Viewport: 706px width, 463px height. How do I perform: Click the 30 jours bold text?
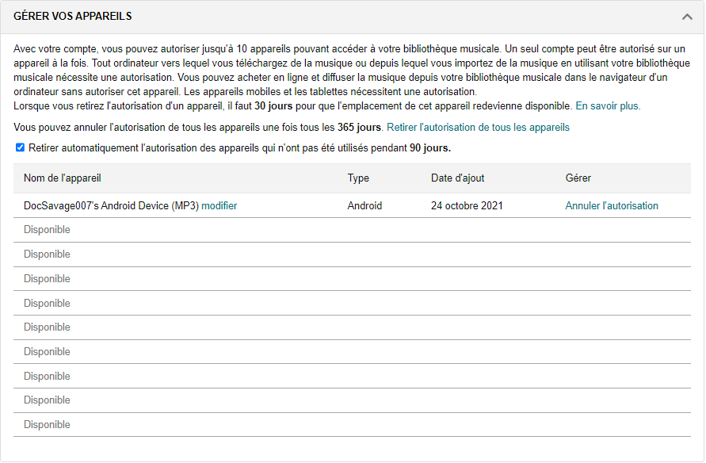point(273,106)
